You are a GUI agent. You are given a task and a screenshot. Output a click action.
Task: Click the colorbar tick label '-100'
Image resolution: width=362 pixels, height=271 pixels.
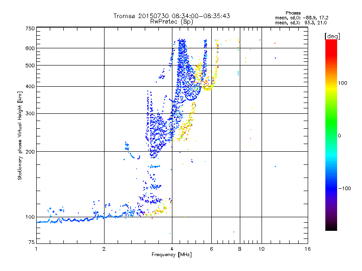click(x=344, y=188)
